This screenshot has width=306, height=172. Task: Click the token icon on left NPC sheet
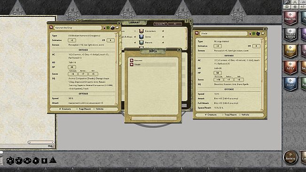[x=113, y=28]
